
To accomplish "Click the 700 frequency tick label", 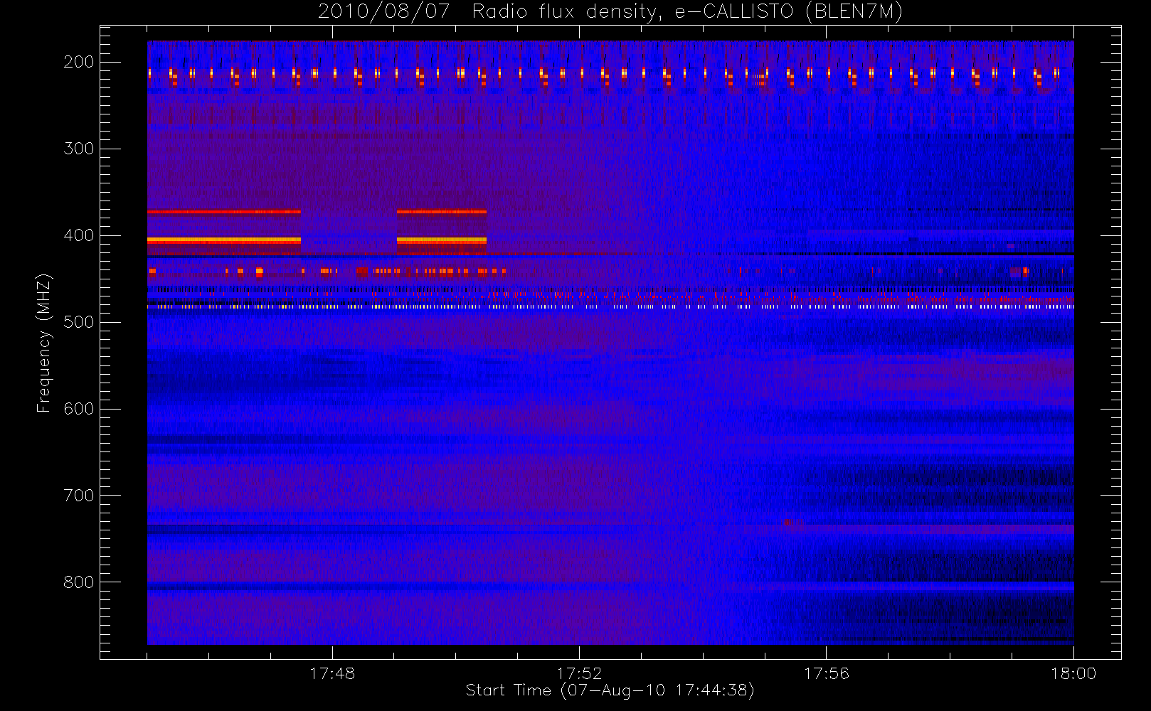I will click(79, 496).
